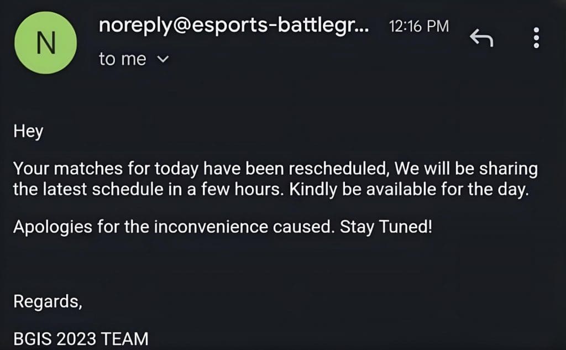Open the three-dot more options menu
The width and height of the screenshot is (566, 350).
point(535,38)
